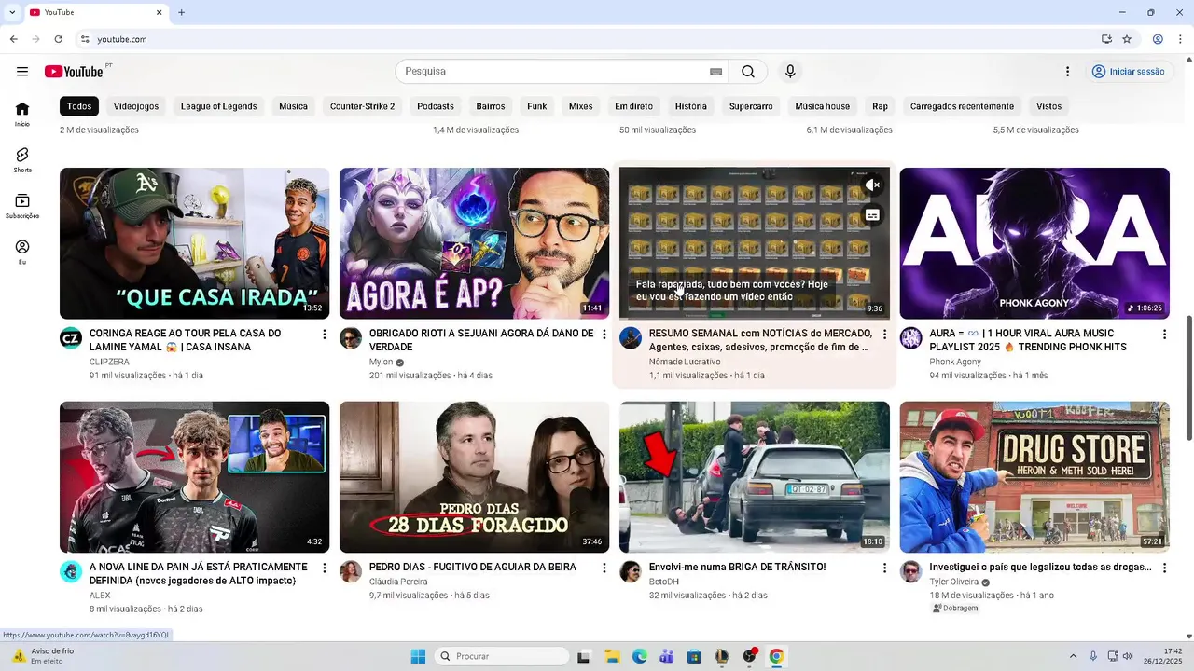
Task: Select the Supercarro filter chip
Action: pyautogui.click(x=751, y=106)
